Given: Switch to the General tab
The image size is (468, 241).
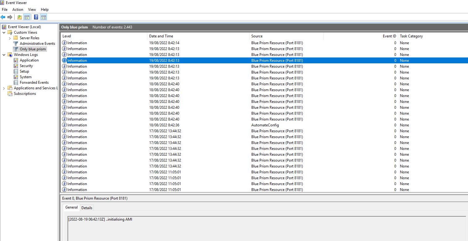Looking at the screenshot, I should coord(71,207).
